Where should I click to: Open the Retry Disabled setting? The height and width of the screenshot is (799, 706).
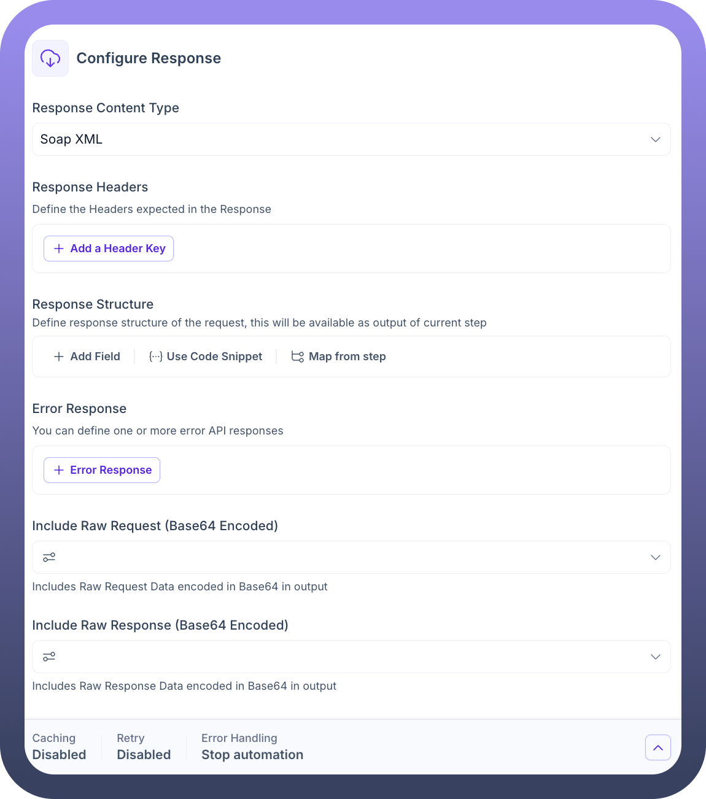click(x=144, y=747)
